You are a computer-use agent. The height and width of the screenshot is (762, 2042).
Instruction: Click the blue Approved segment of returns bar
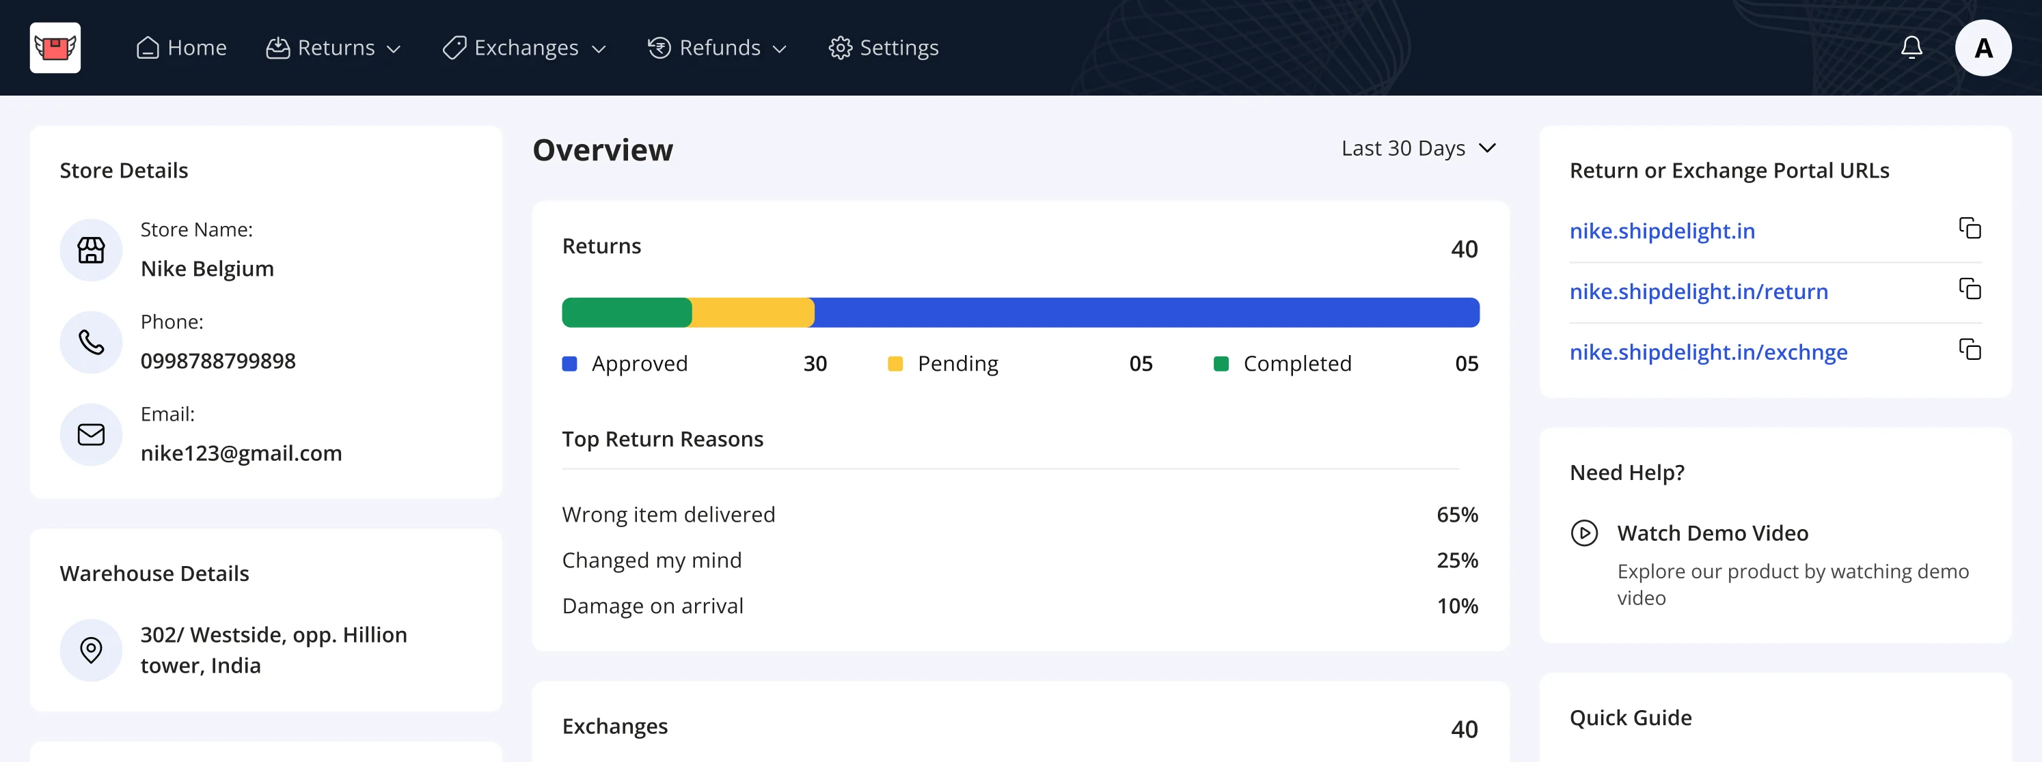click(1145, 312)
